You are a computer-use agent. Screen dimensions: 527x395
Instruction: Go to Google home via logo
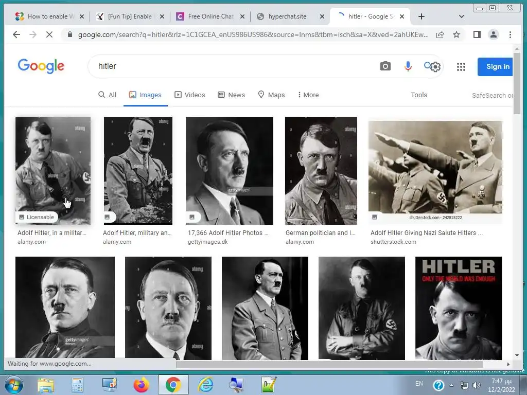click(x=41, y=66)
